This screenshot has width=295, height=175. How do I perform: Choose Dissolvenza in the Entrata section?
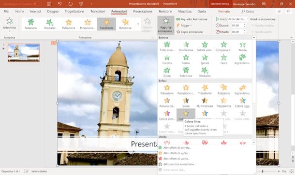186,46
